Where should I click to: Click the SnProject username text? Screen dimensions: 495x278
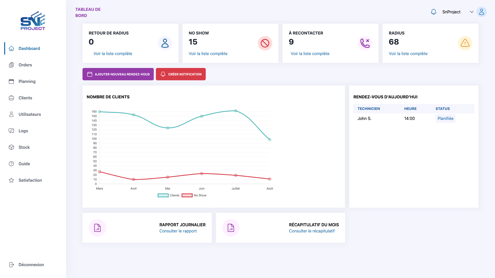(x=451, y=12)
